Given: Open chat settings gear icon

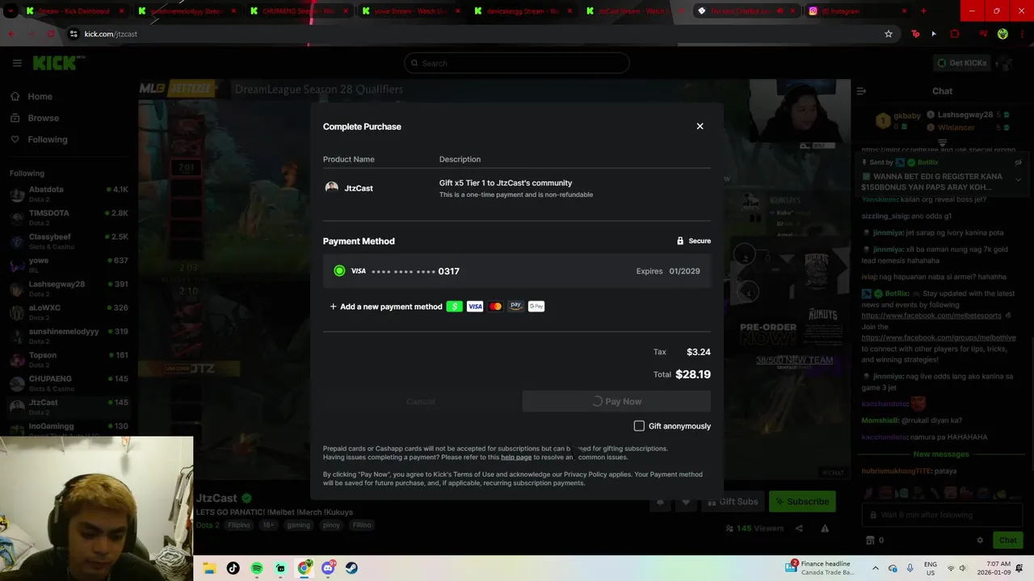Looking at the screenshot, I should 980,540.
